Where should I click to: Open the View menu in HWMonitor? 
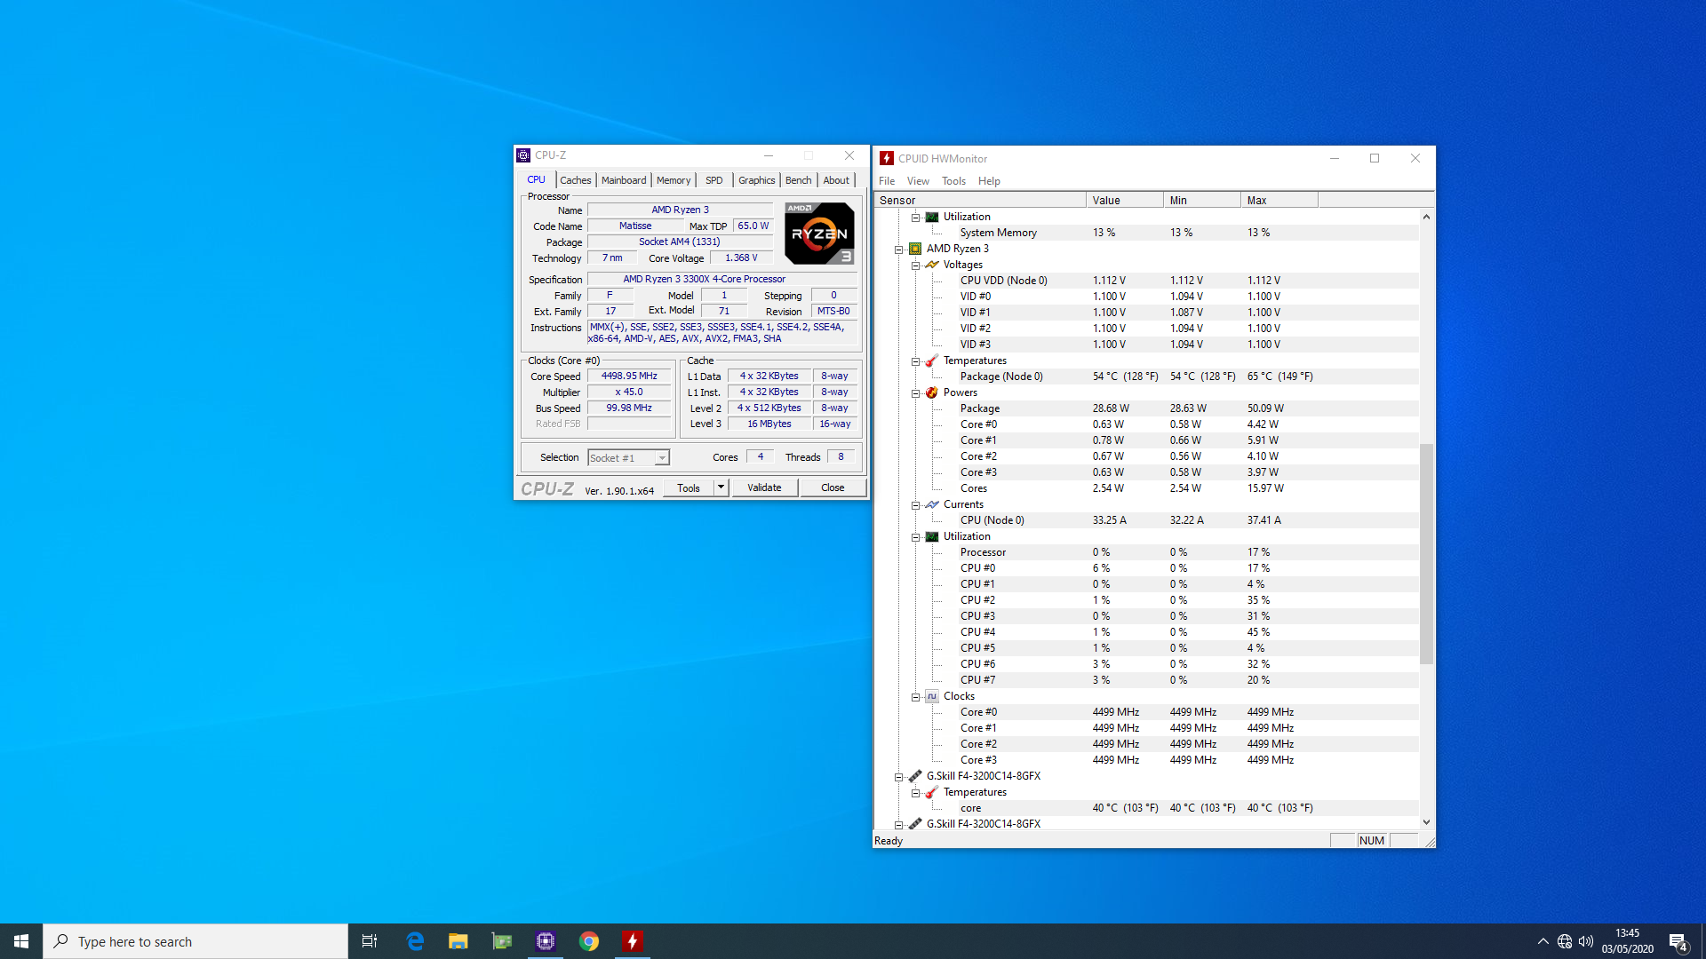(x=918, y=180)
